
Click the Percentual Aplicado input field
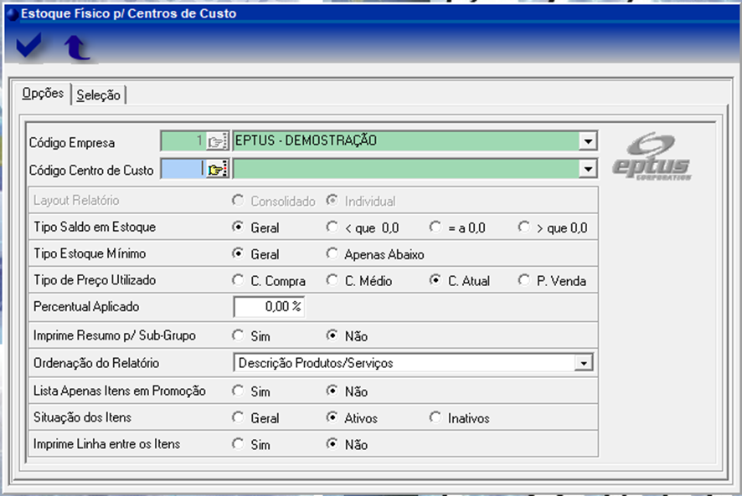point(269,307)
